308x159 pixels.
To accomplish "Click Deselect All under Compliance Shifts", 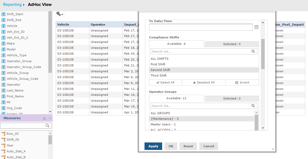I will point(204,83).
